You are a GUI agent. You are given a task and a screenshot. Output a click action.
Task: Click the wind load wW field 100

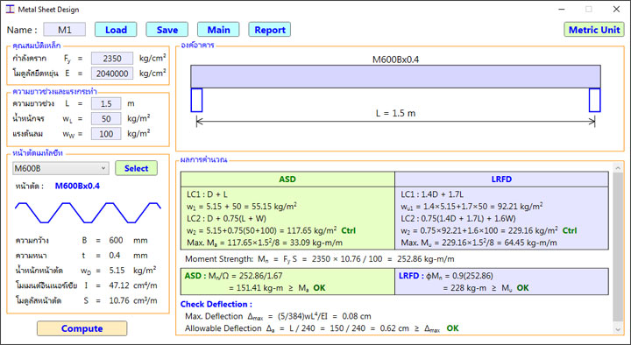[106, 134]
